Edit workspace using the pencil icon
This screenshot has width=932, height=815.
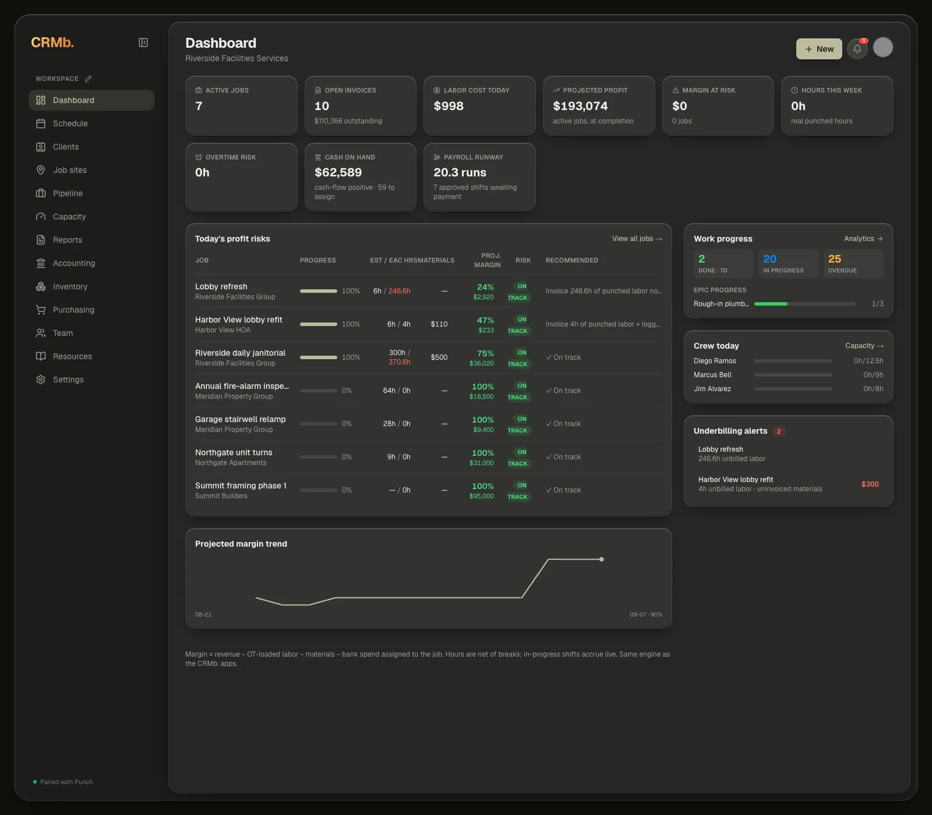coord(89,79)
